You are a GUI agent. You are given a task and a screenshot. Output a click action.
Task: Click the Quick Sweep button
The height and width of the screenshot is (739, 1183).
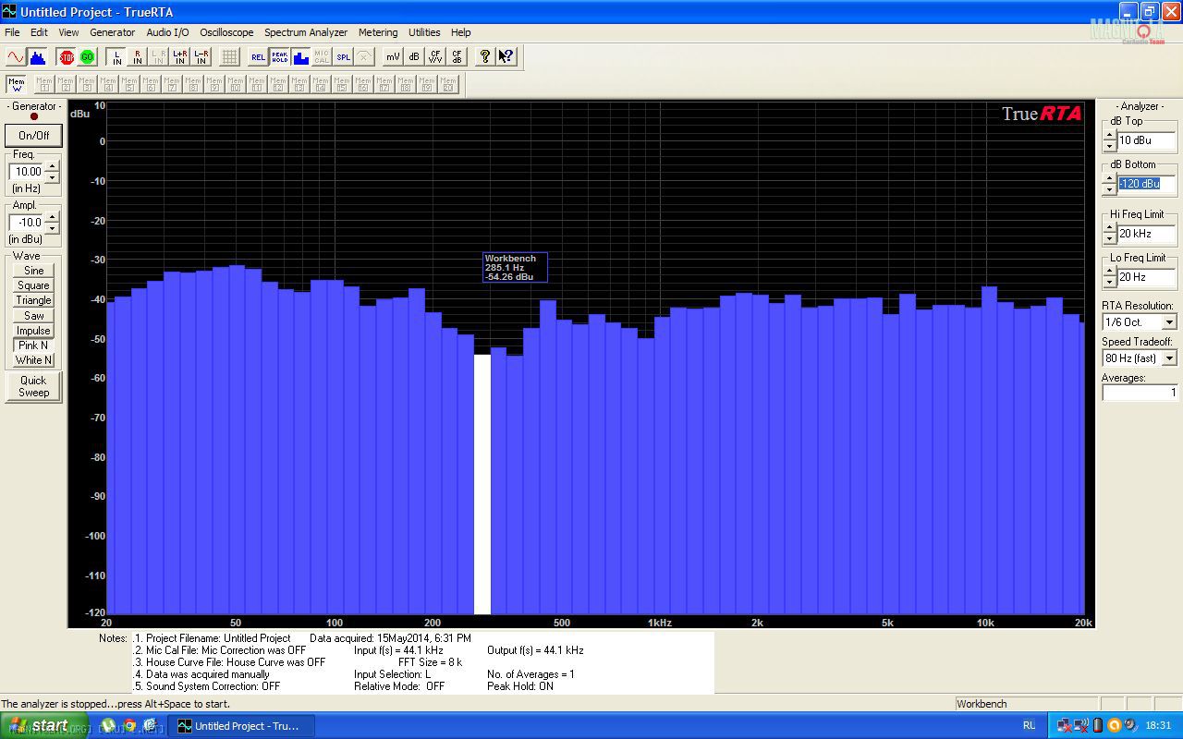click(34, 386)
